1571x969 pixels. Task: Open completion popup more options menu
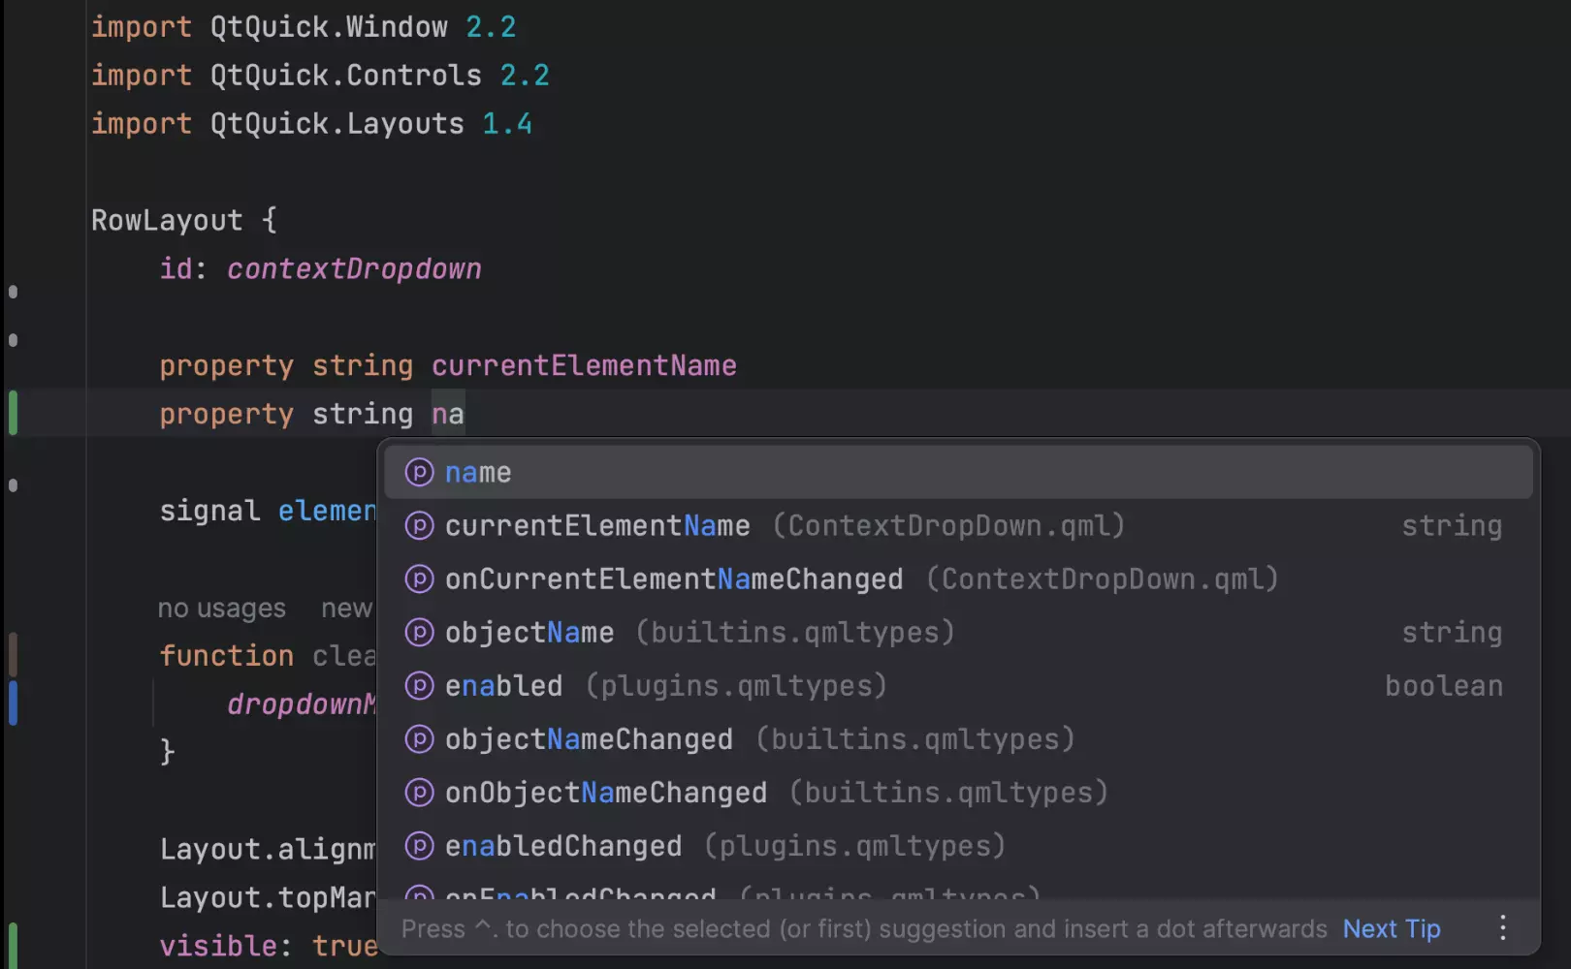[x=1502, y=928]
